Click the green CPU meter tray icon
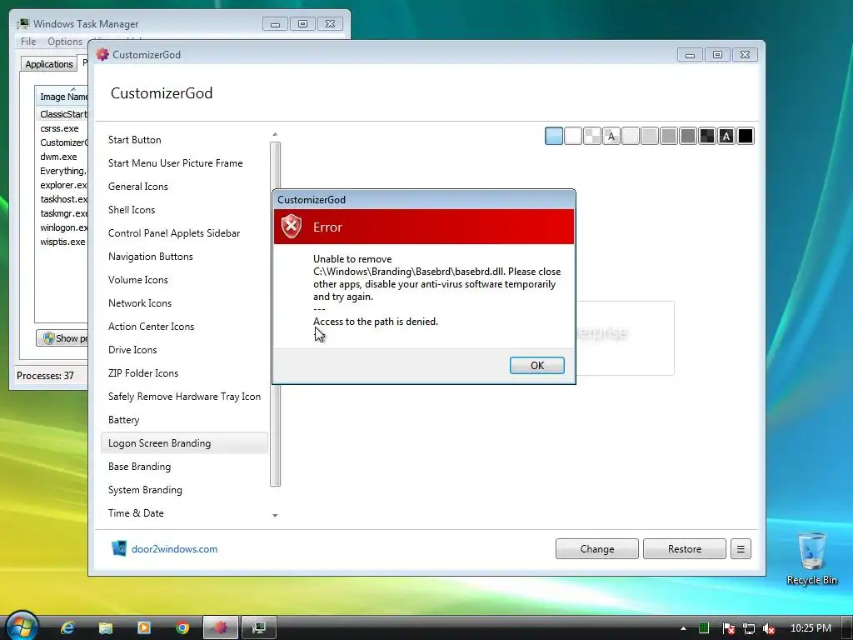 click(704, 628)
